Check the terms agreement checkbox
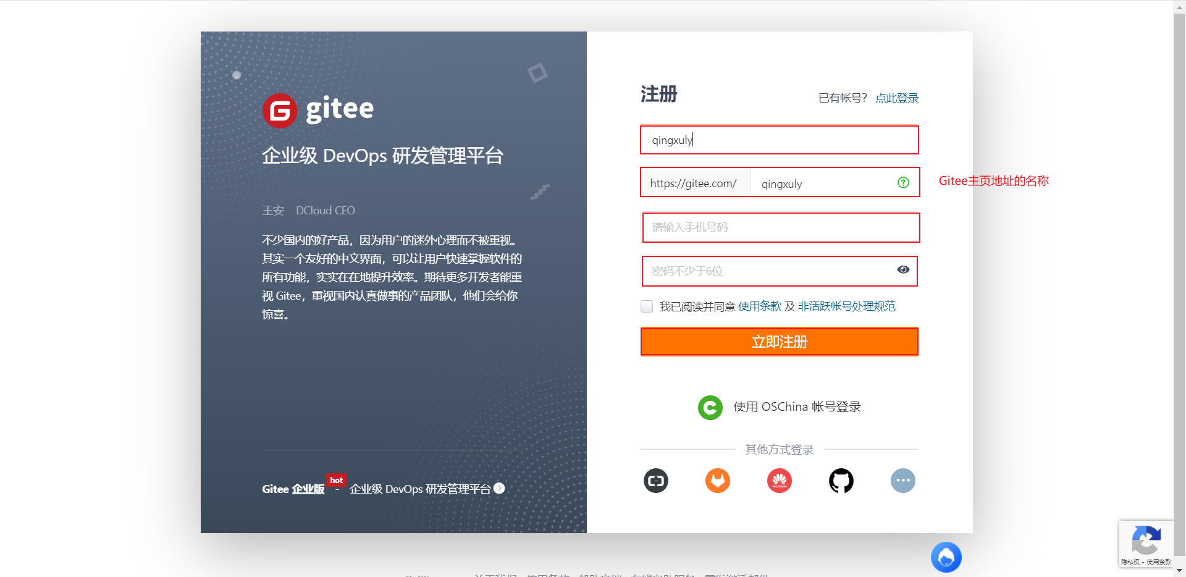 (646, 306)
